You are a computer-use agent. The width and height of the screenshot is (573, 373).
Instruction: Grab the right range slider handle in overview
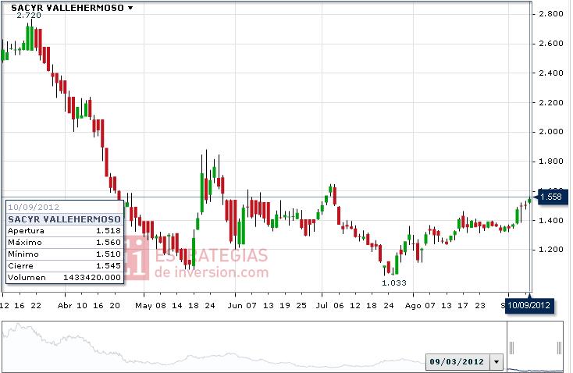[x=559, y=348]
